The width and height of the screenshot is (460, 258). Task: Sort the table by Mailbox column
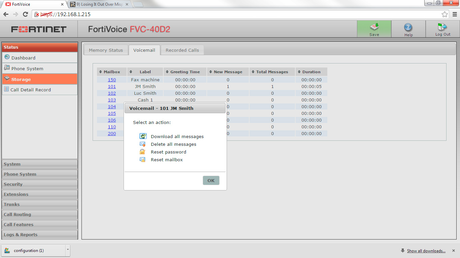coord(112,72)
